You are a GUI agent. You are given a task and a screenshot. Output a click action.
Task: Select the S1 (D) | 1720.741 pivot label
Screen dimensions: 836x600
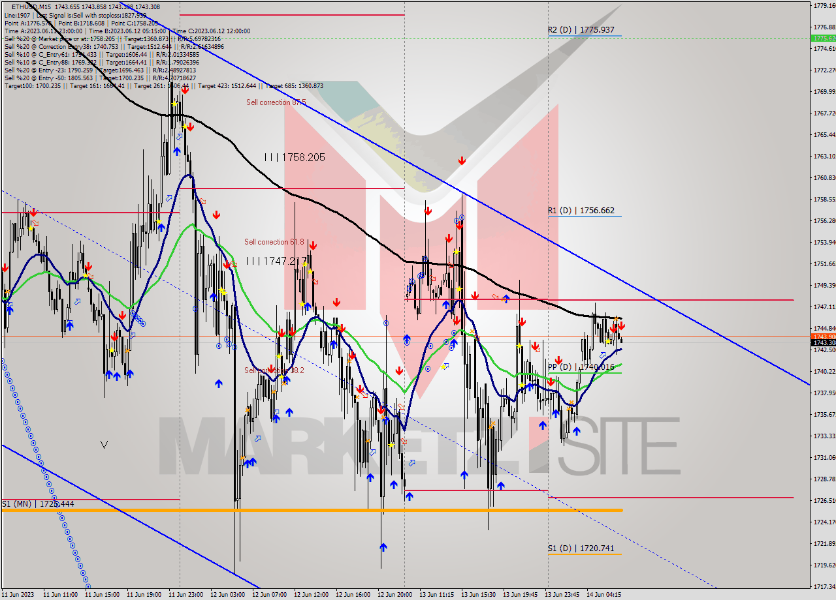(x=581, y=548)
